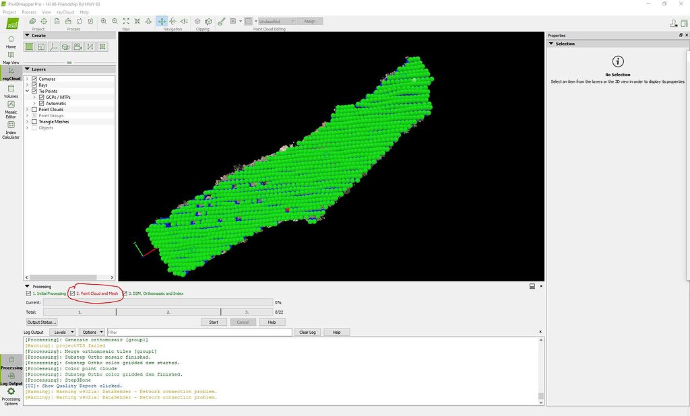Screen dimensions: 690x416
Task: Activate the Standard navigation mode icon
Action: (x=162, y=21)
